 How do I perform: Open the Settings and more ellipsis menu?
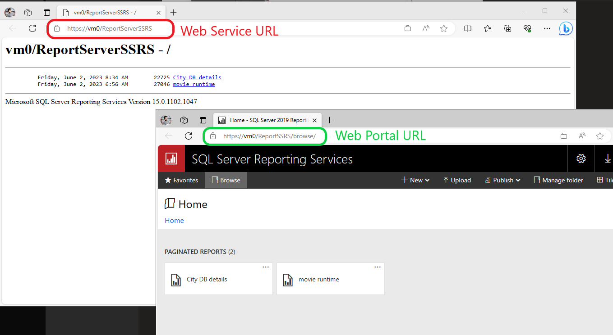[x=547, y=28]
